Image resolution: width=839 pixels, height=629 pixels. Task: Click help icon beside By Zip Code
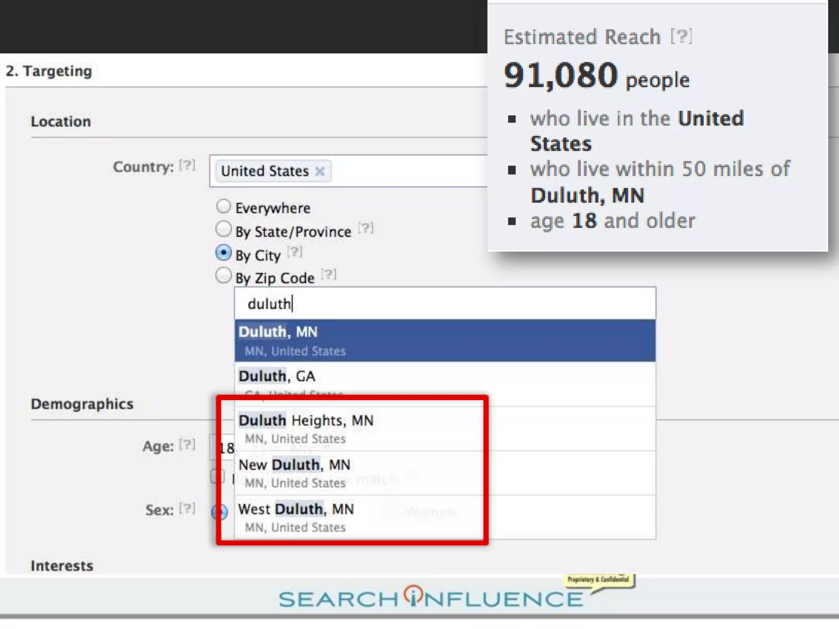(x=329, y=274)
